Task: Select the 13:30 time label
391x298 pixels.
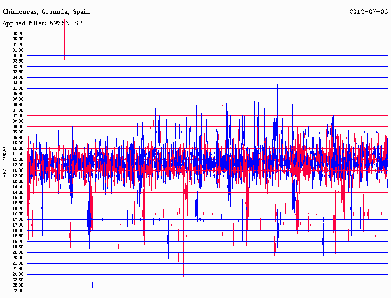Action: (18, 181)
